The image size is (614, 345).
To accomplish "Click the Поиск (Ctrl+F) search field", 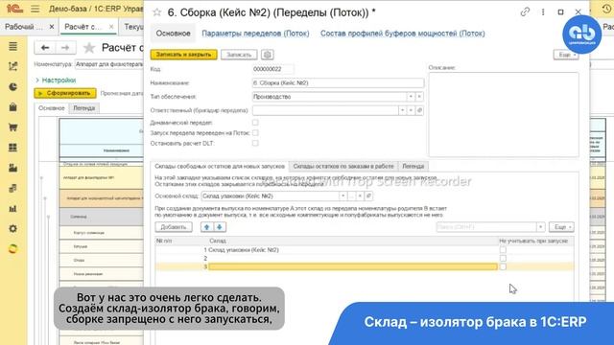I will 486,227.
